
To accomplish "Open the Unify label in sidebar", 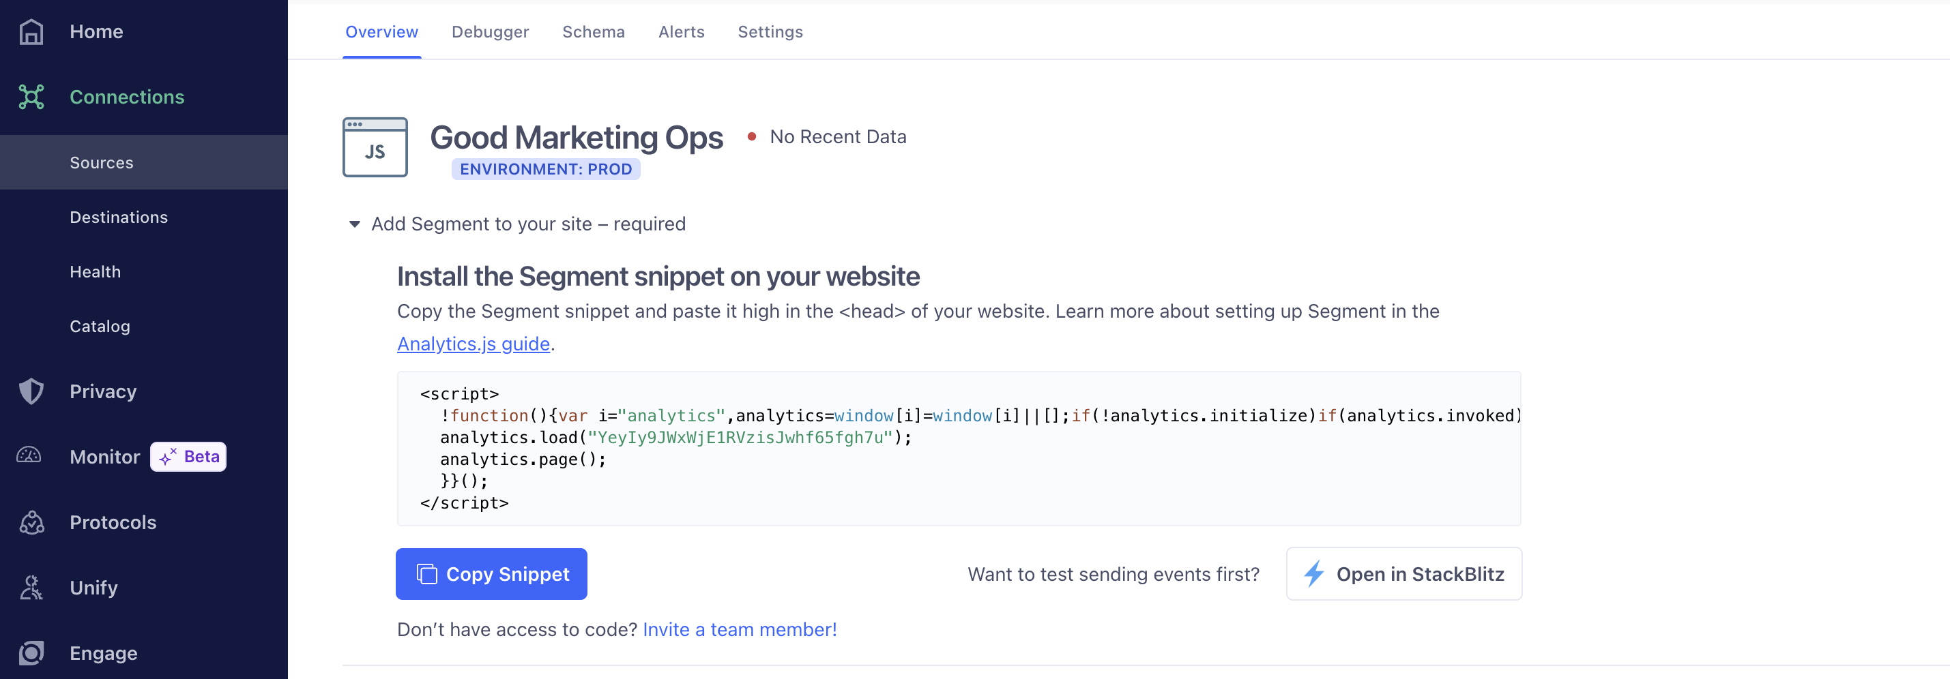I will [93, 588].
